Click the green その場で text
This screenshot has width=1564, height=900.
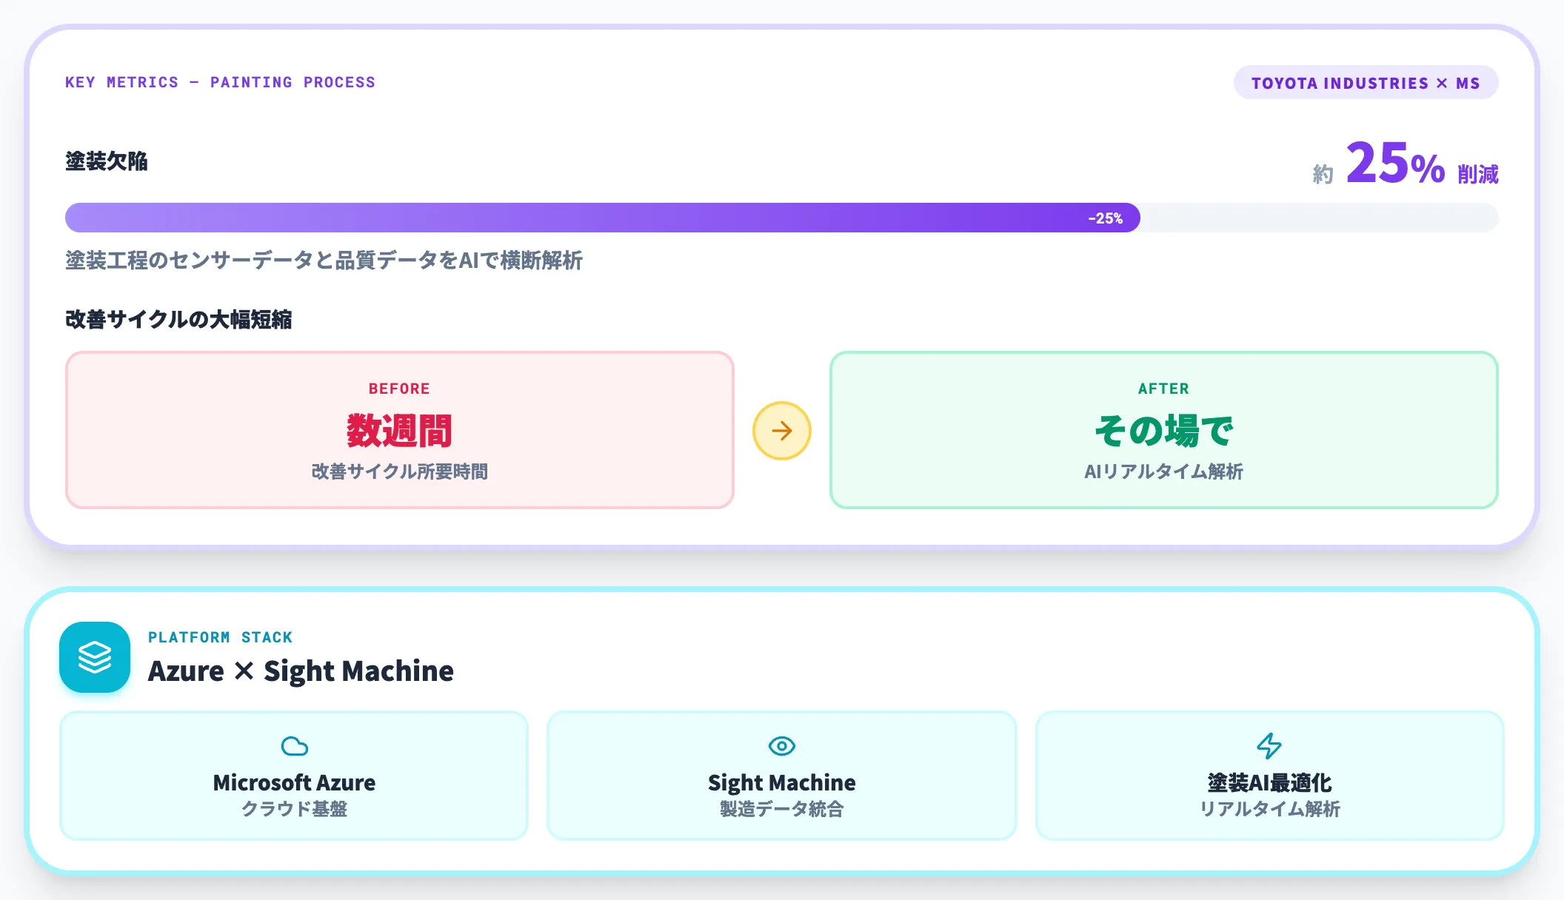coord(1164,431)
